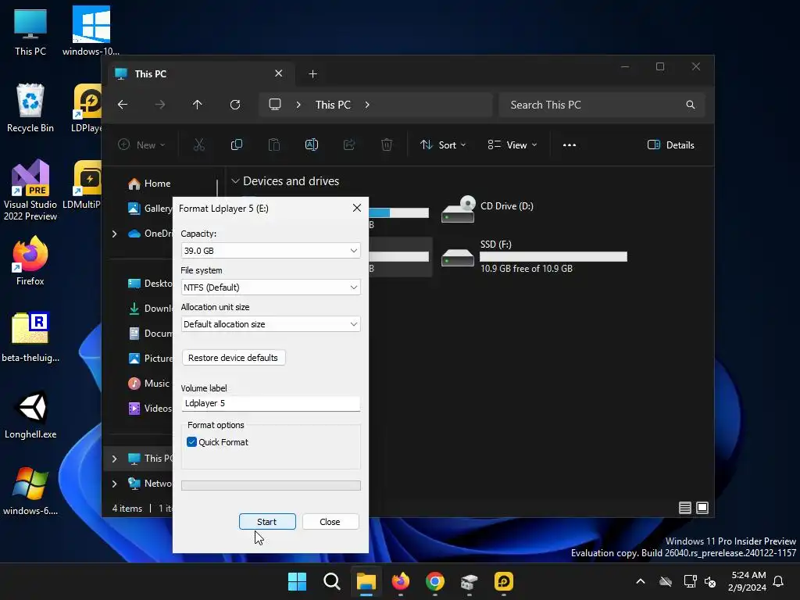
Task: Show hidden tray icons chevron
Action: [x=641, y=581]
